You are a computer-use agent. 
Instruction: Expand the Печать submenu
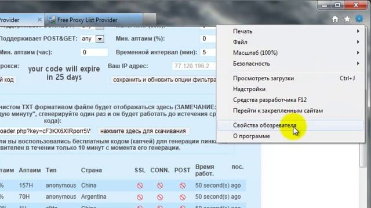pos(290,31)
